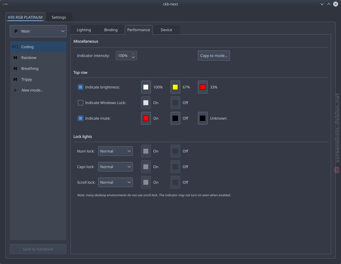The image size is (341, 264).
Task: Switch to the Binding tab
Action: point(111,30)
